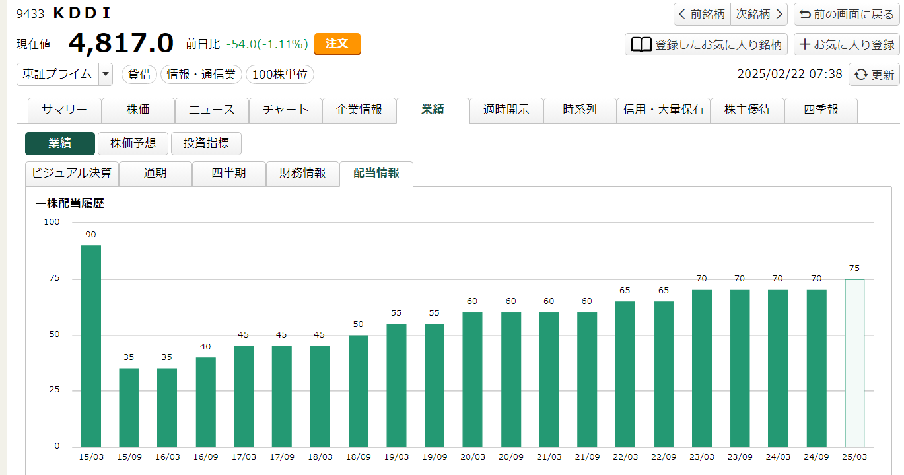904x475 pixels.
Task: Select the green 業績 sub-button
Action: [x=60, y=143]
